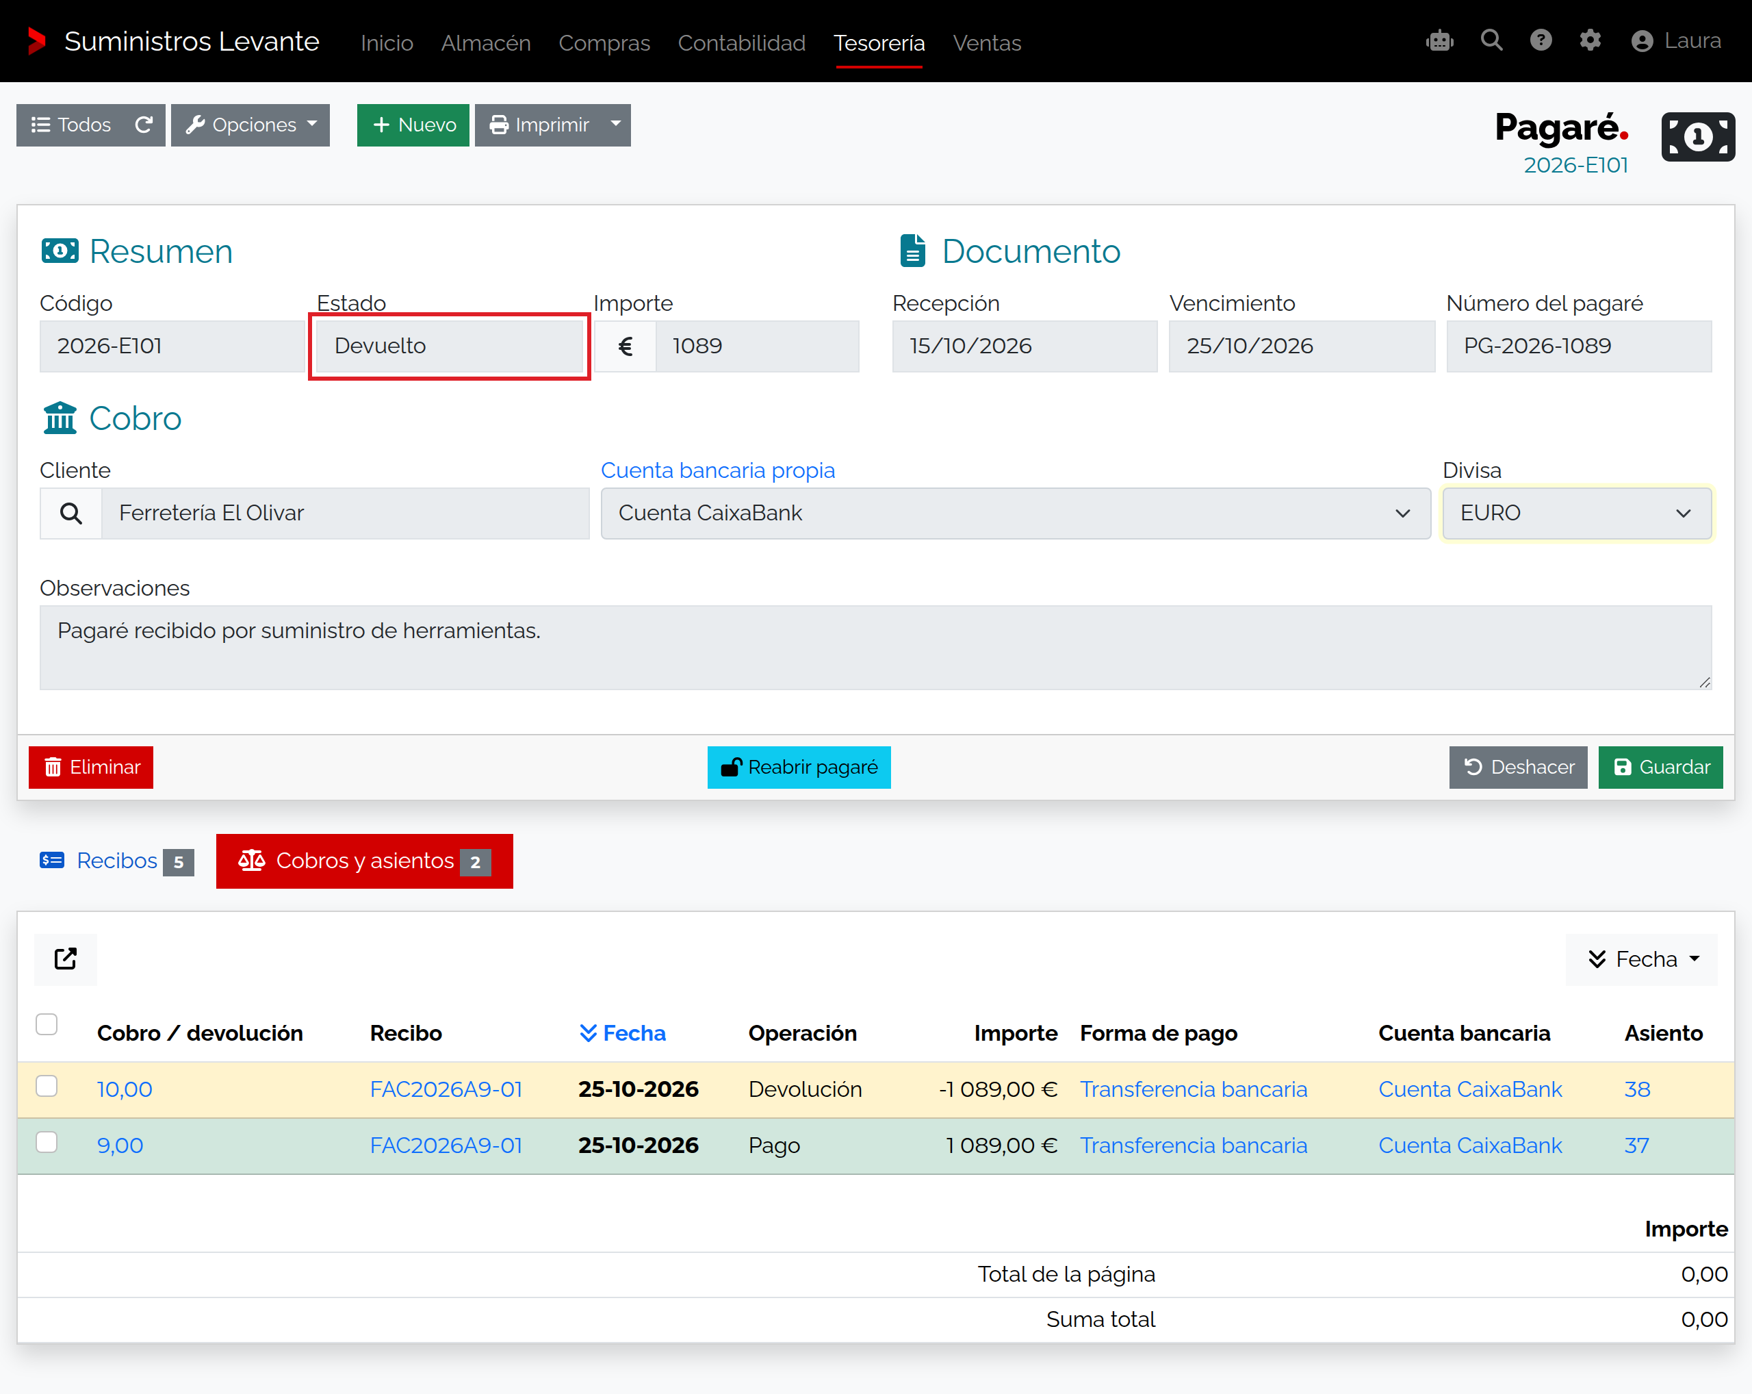
Task: Click the Observaciones text area
Action: pos(875,647)
